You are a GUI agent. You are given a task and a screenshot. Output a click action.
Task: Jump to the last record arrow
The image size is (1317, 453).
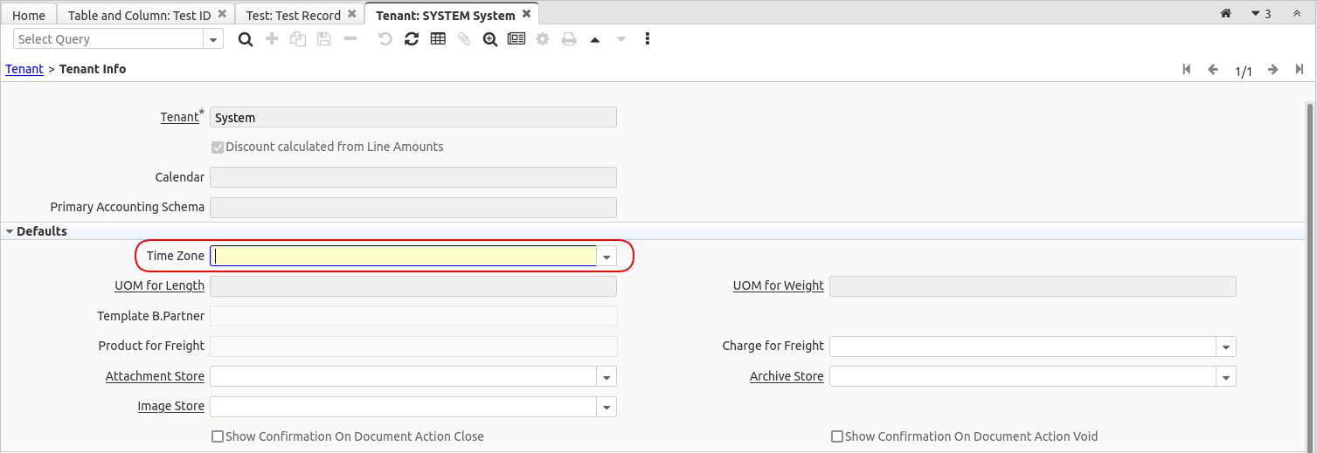click(1300, 70)
